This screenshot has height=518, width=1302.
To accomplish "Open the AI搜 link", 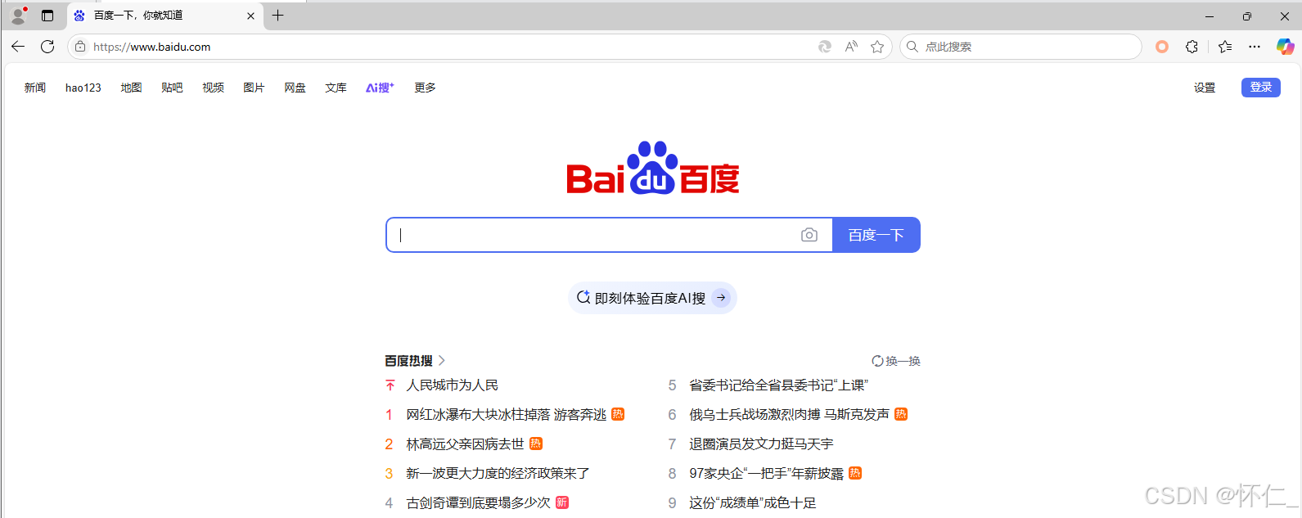I will 380,88.
